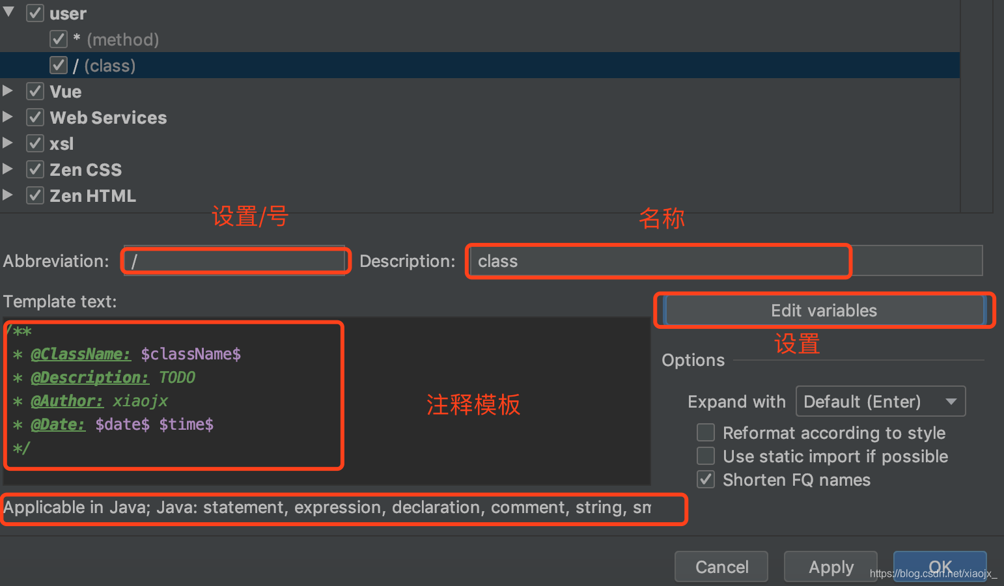Select the Zen HTML row

pos(480,195)
